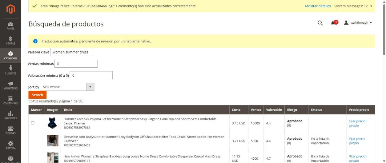Screen dimensions: 386x163
Task: Click the Sleeveless Knit Bodysuit title text
Action: (x=144, y=139)
